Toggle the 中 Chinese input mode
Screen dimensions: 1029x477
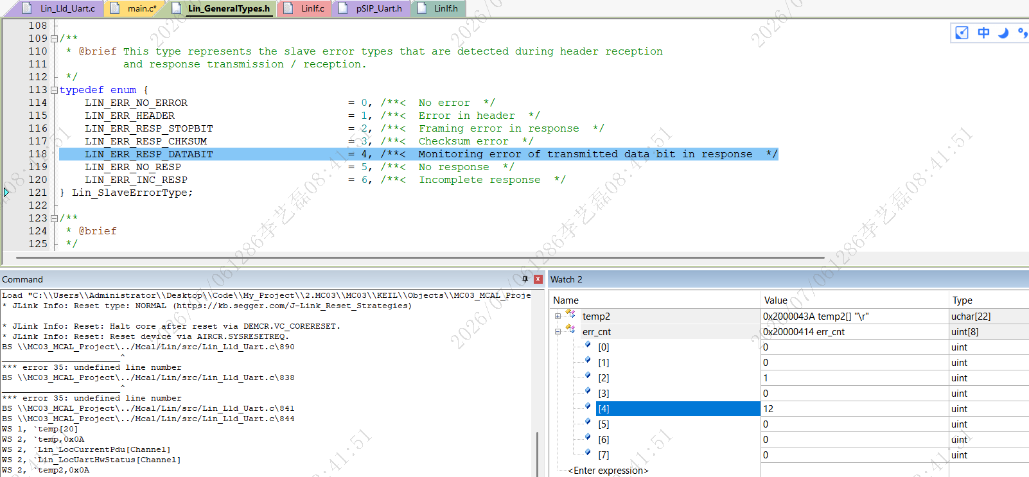tap(983, 33)
